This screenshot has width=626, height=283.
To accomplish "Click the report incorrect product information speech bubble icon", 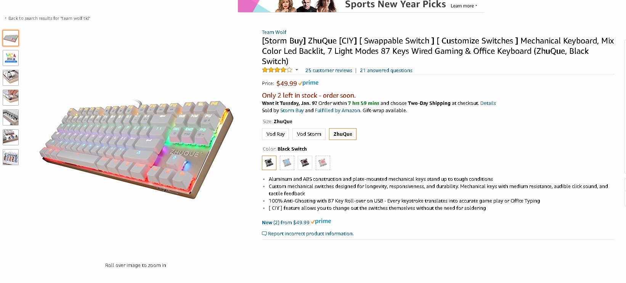I will coord(264,234).
